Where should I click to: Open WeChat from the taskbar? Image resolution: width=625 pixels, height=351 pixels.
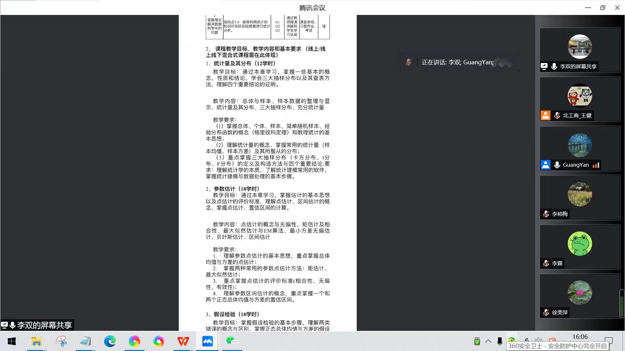(231, 341)
